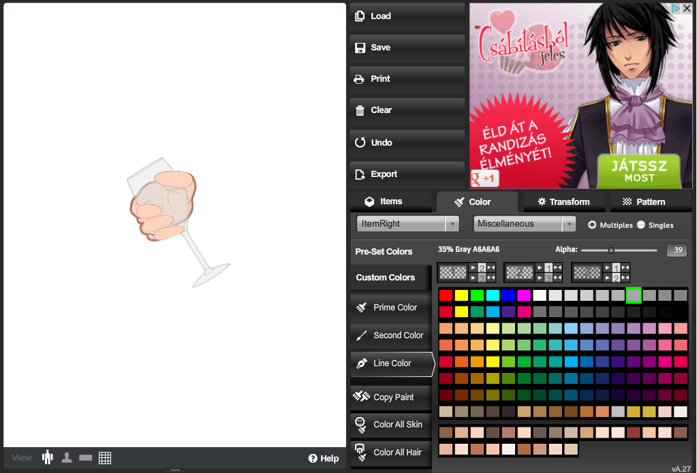Expand the Miscellaneous category dropdown
Image resolution: width=697 pixels, height=473 pixels.
tap(525, 224)
